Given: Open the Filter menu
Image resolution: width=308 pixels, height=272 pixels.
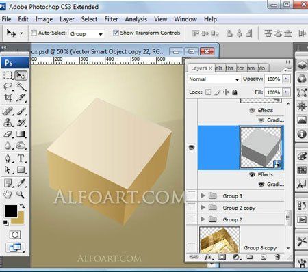Looking at the screenshot, I should tap(111, 19).
